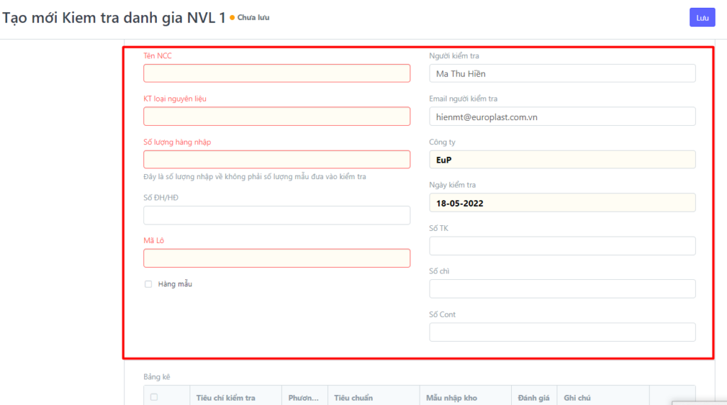Open the Công ty field showing EuP

562,159
